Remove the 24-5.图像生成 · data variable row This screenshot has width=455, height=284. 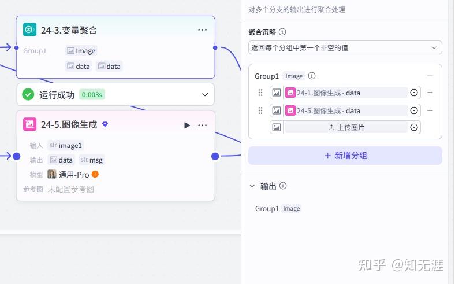pos(430,110)
